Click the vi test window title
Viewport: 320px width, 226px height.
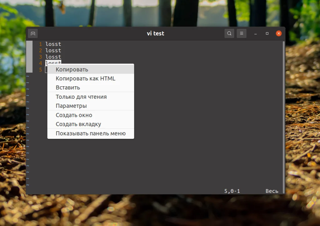tap(155, 33)
